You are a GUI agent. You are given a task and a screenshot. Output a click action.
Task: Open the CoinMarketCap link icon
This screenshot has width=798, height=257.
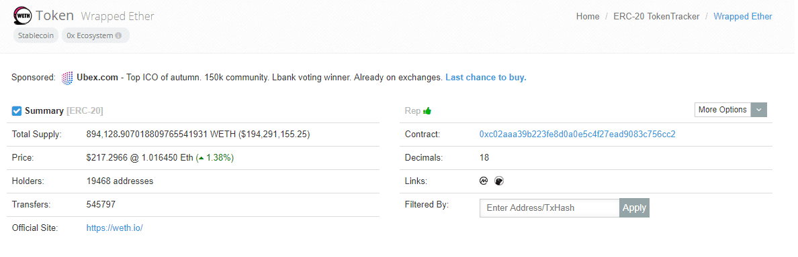484,181
